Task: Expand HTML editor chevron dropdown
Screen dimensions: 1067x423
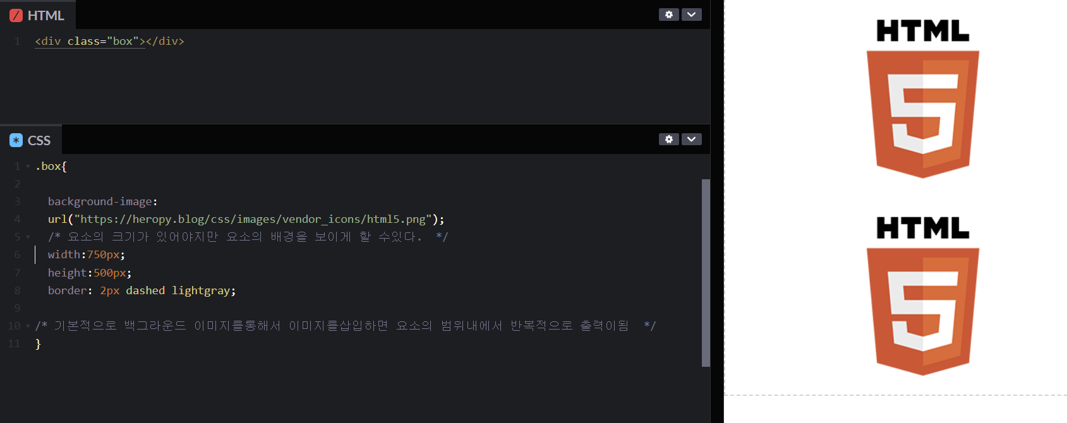Action: pyautogui.click(x=692, y=15)
